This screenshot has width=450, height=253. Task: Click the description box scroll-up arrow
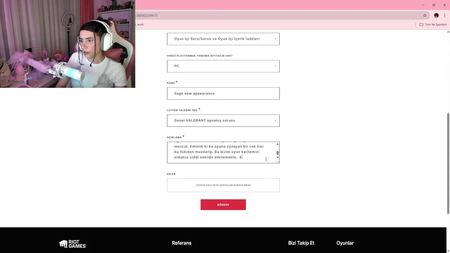[277, 144]
